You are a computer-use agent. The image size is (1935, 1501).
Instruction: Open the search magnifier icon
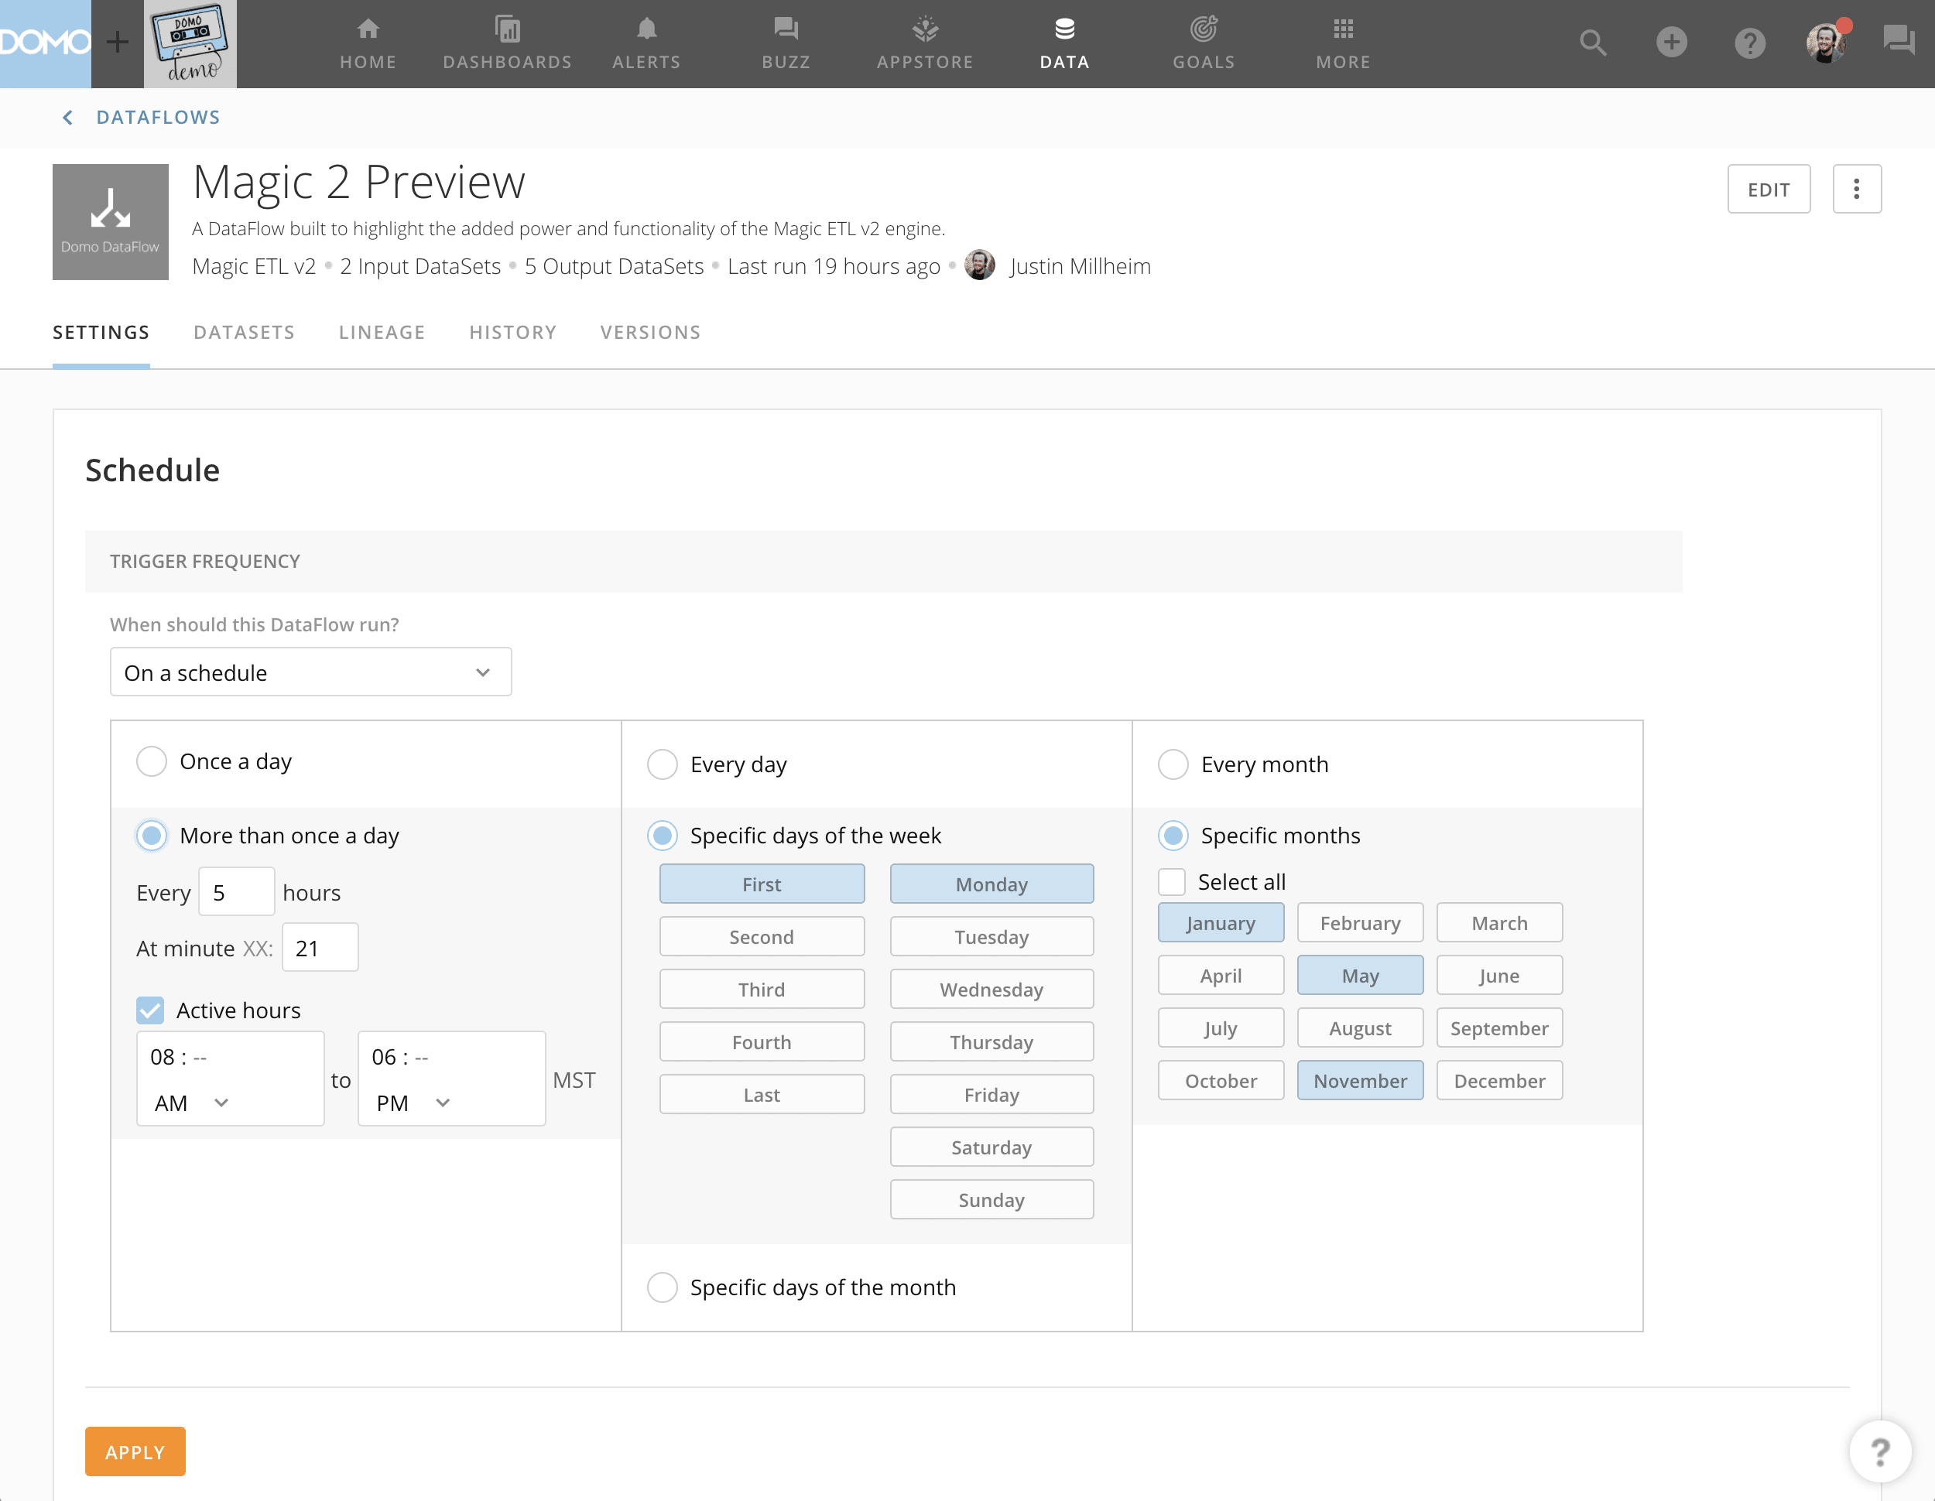pyautogui.click(x=1592, y=43)
